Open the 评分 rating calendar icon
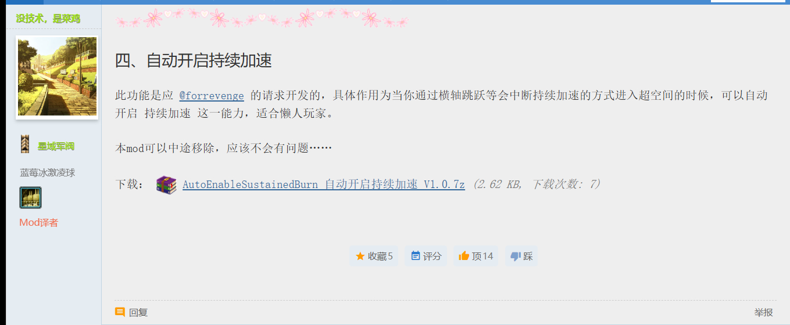 (x=415, y=256)
